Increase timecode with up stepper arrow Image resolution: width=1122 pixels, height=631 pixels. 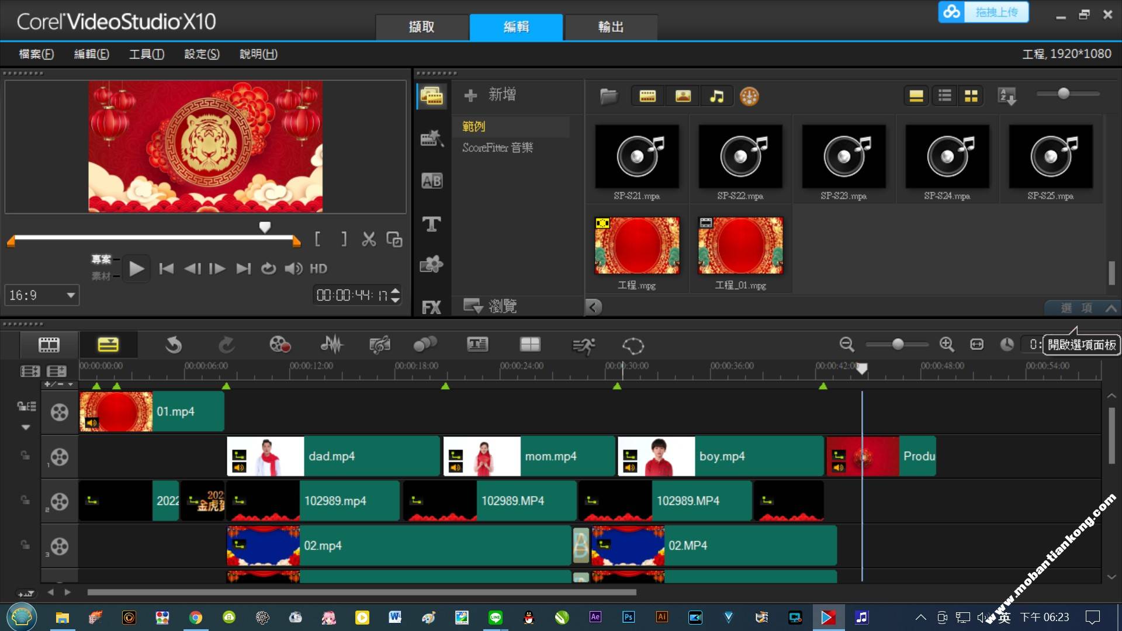pos(396,290)
